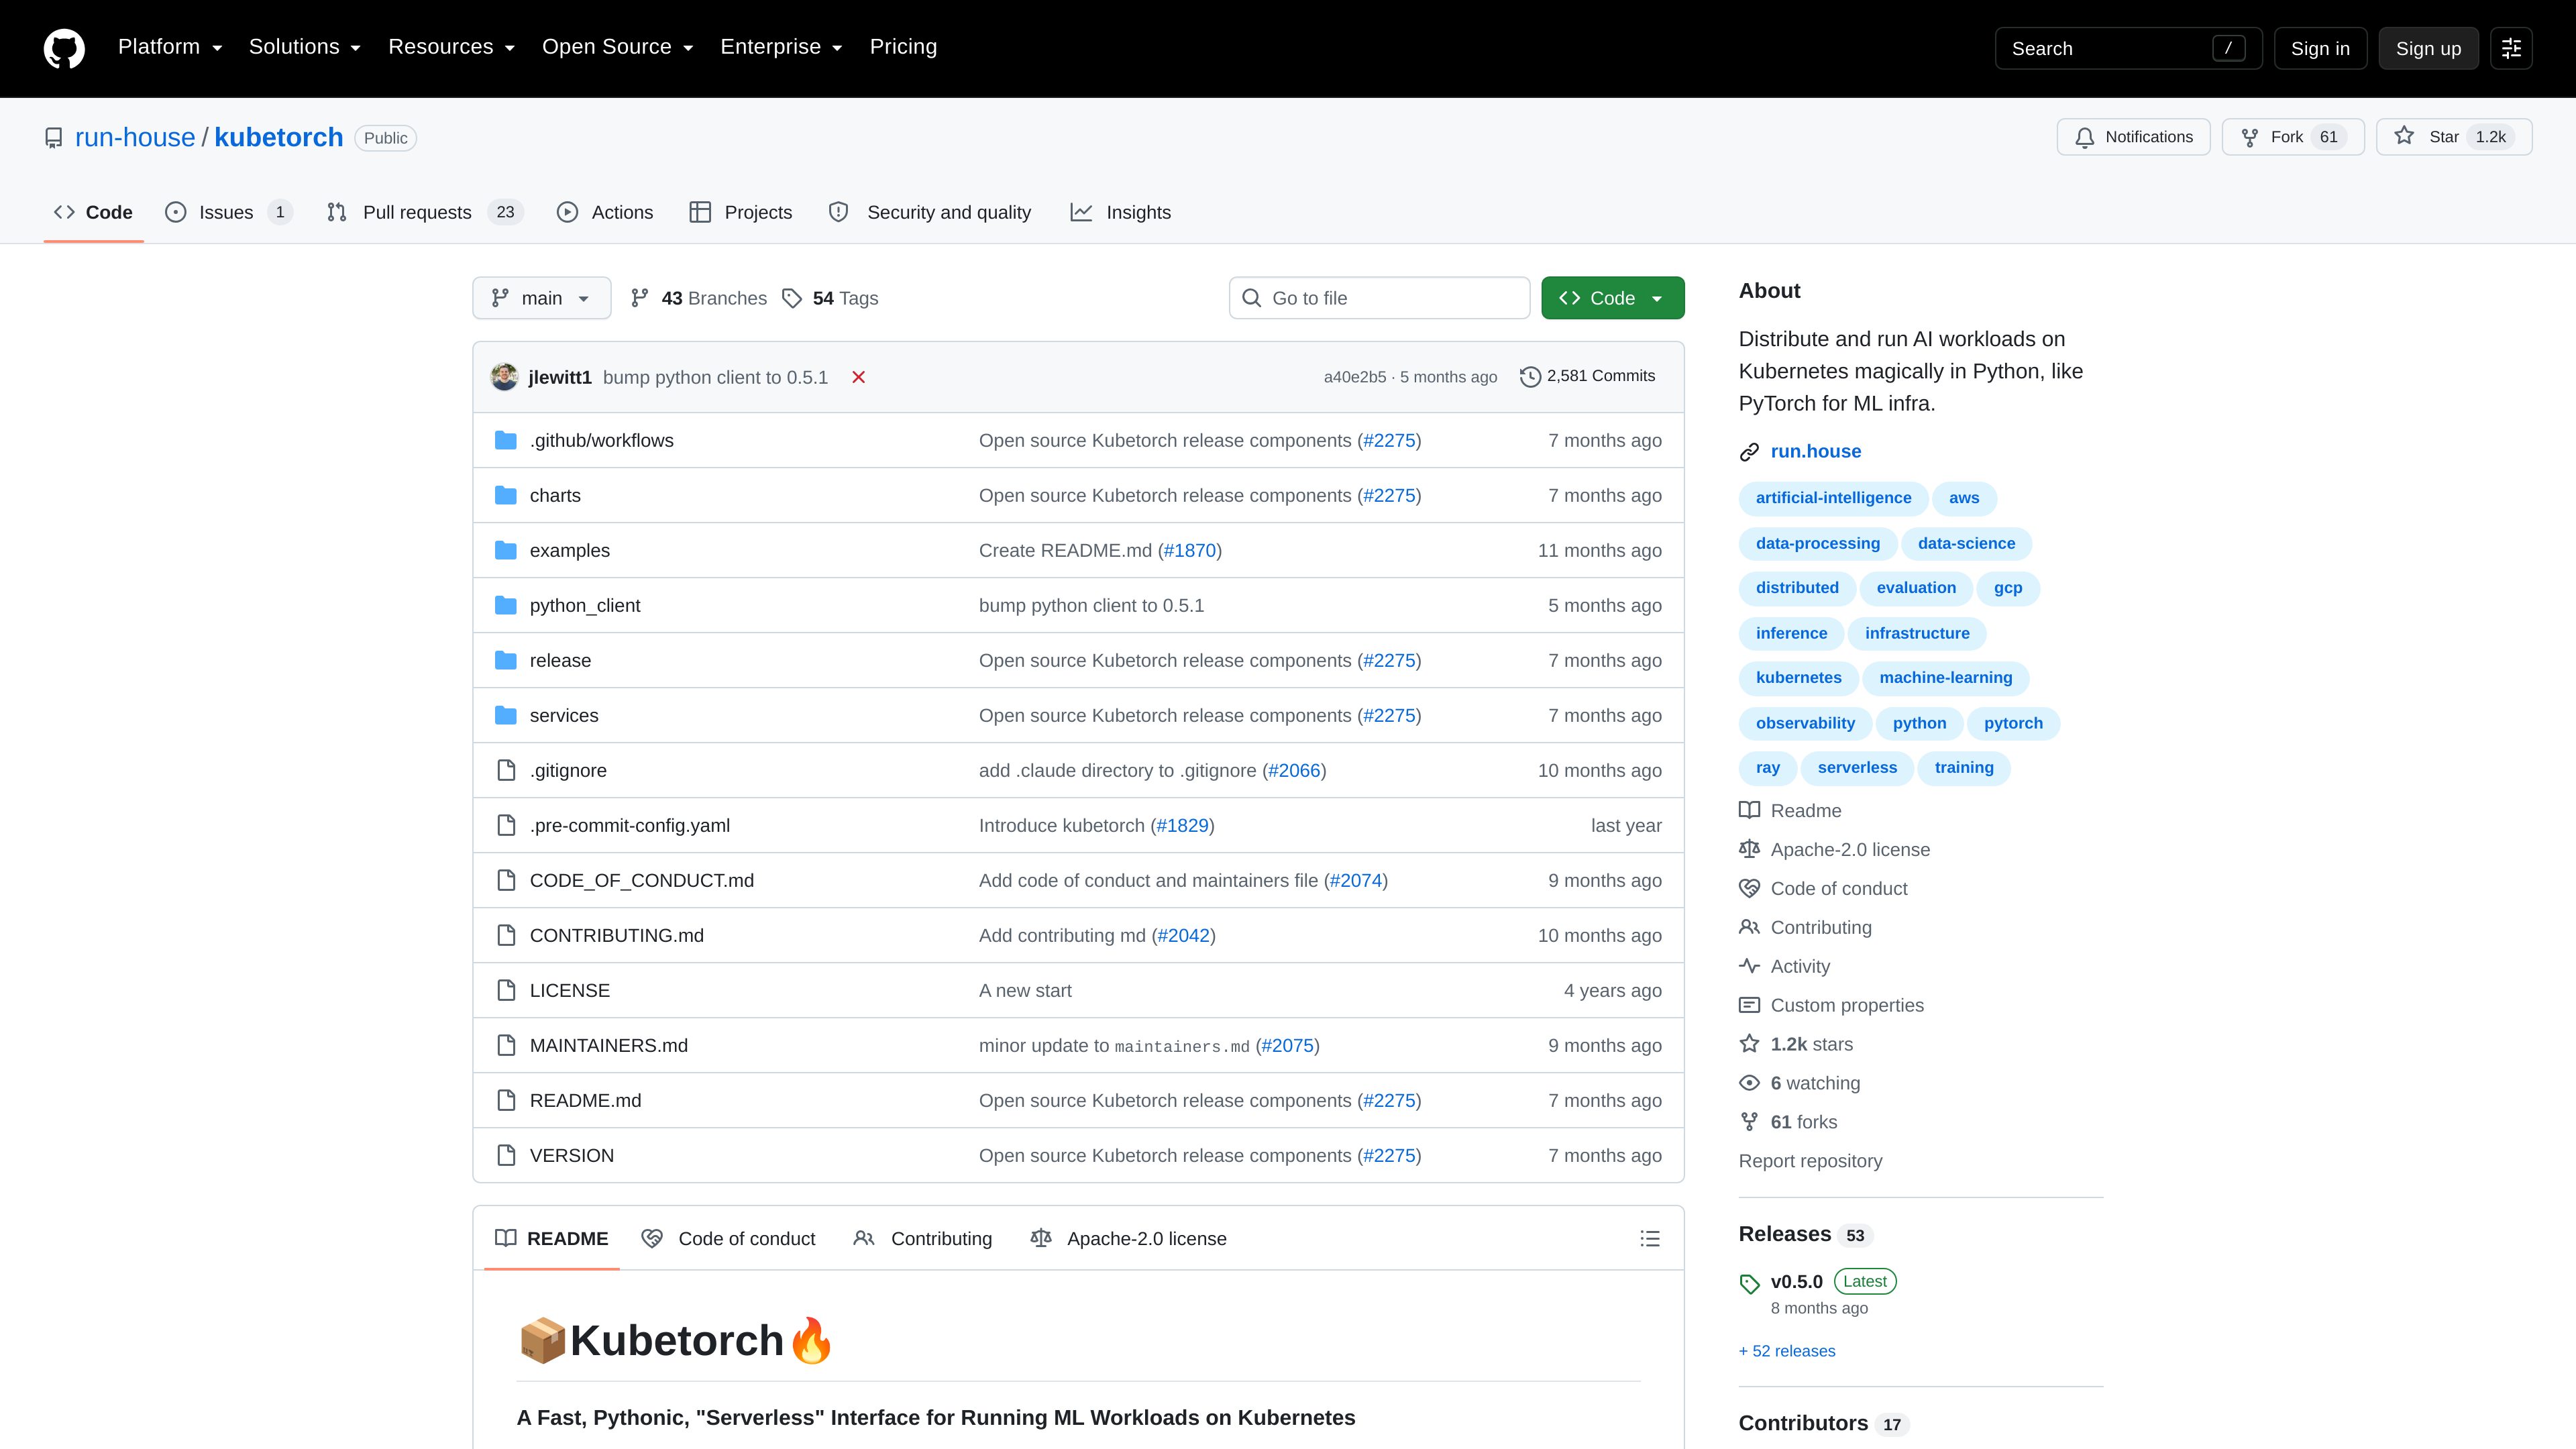Viewport: 2576px width, 1449px height.
Task: Open the kubernetes topic tag
Action: pos(1798,678)
